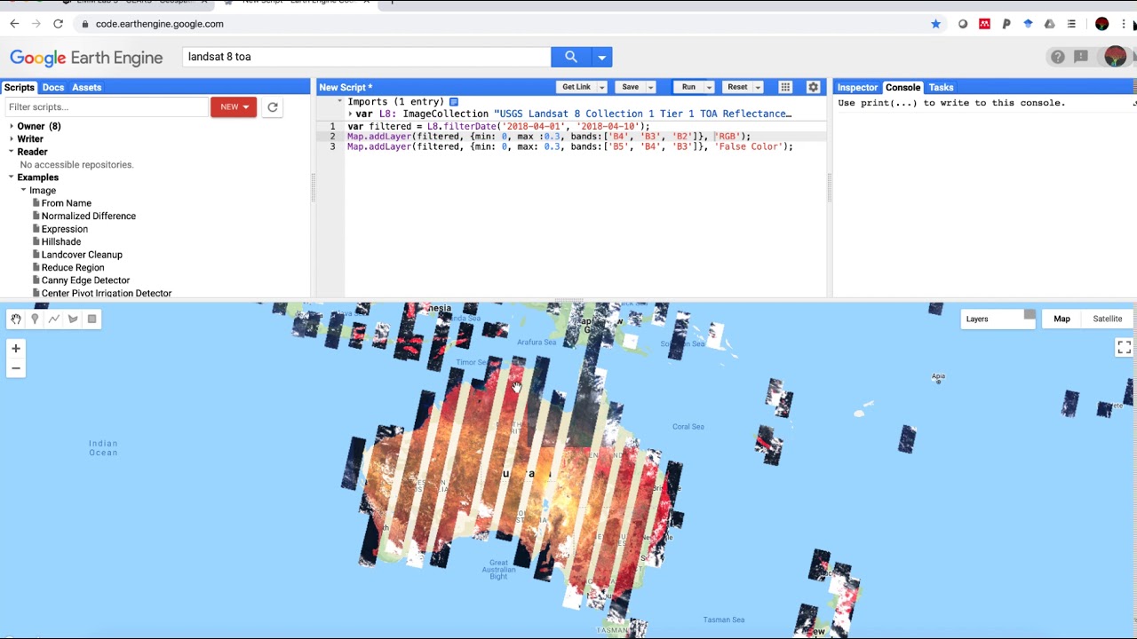The height and width of the screenshot is (639, 1137).
Task: Open the Tasks tab
Action: click(941, 87)
